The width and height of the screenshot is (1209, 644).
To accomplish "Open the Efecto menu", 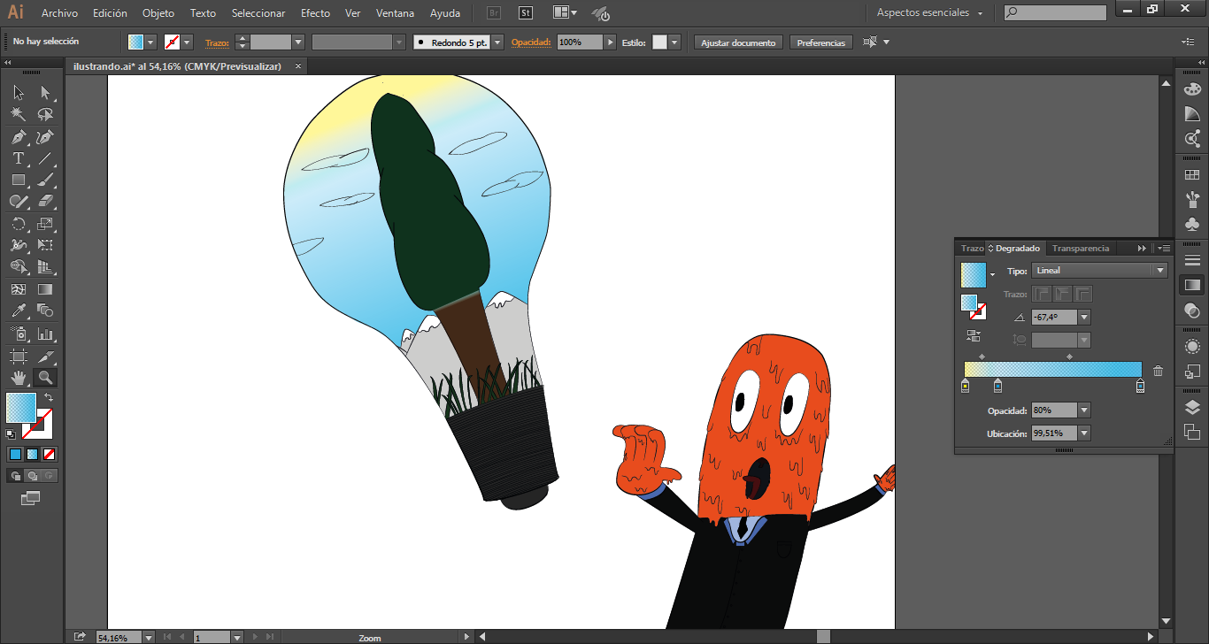I will (x=315, y=13).
